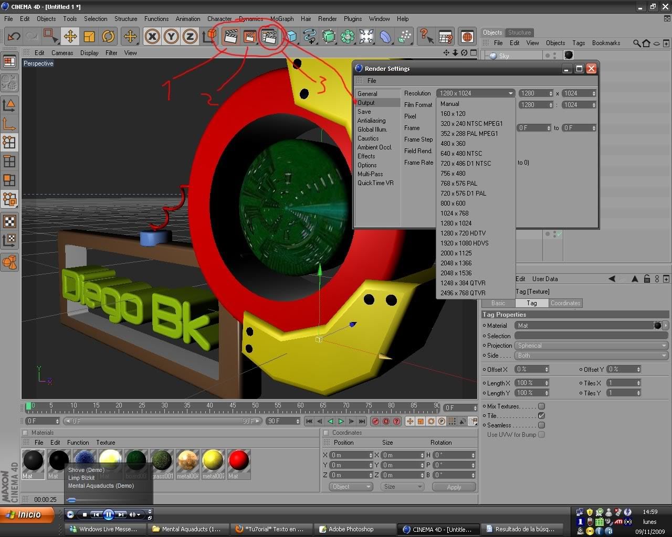This screenshot has width=672, height=537.
Task: Click the timeline frame range slider
Action: pyautogui.click(x=162, y=421)
